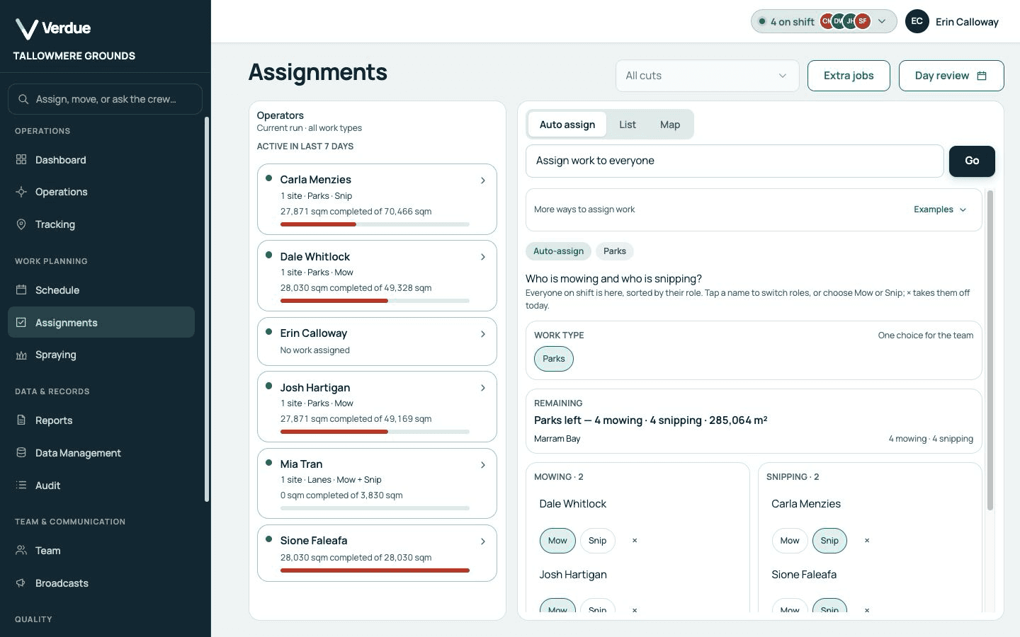This screenshot has height=637, width=1020.
Task: Click the Team people icon
Action: pyautogui.click(x=21, y=550)
